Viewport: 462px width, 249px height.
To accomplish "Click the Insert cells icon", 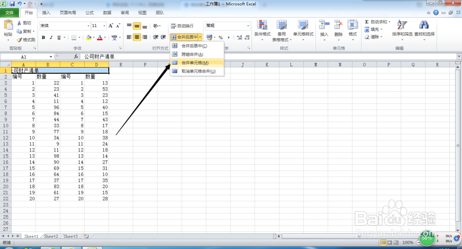I will [324, 25].
